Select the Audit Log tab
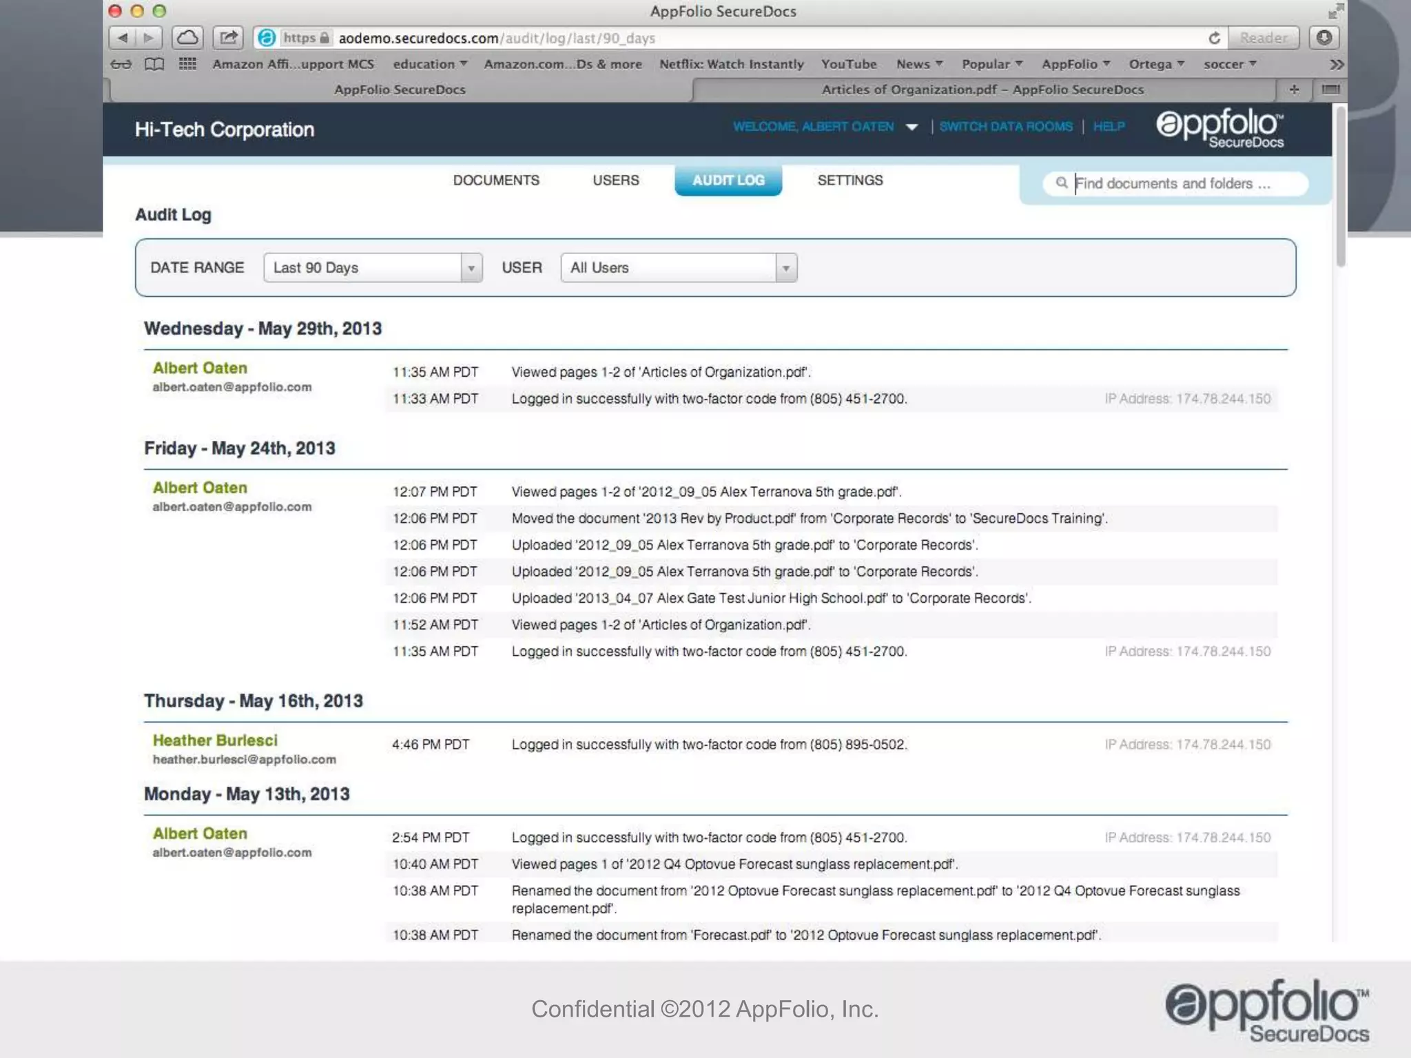 (728, 180)
